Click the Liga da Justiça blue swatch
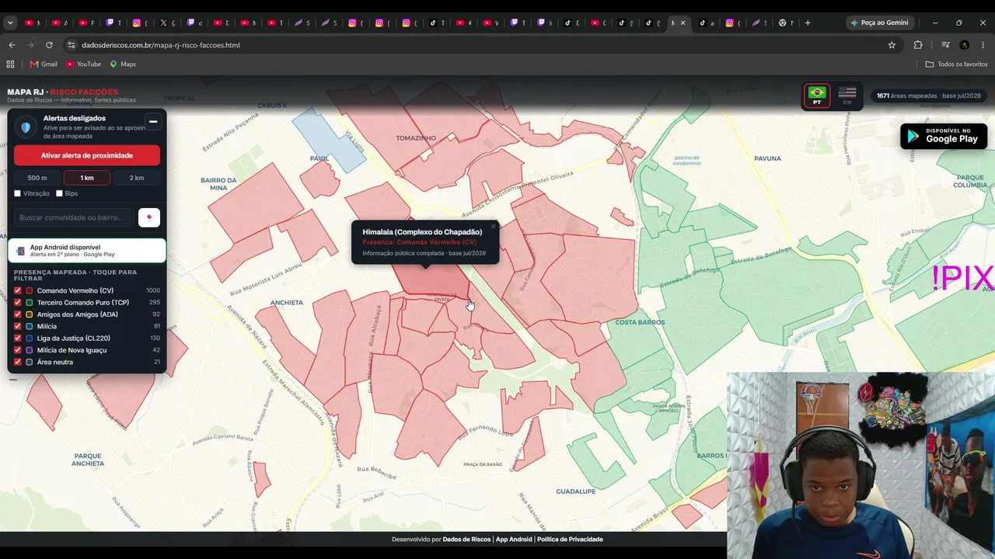 click(x=30, y=338)
